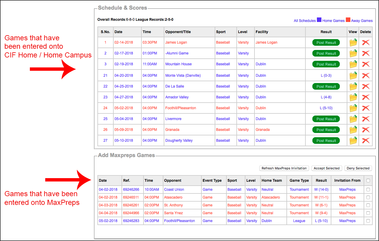Filter by Away Games link
This screenshot has width=379, height=241.
[x=362, y=21]
